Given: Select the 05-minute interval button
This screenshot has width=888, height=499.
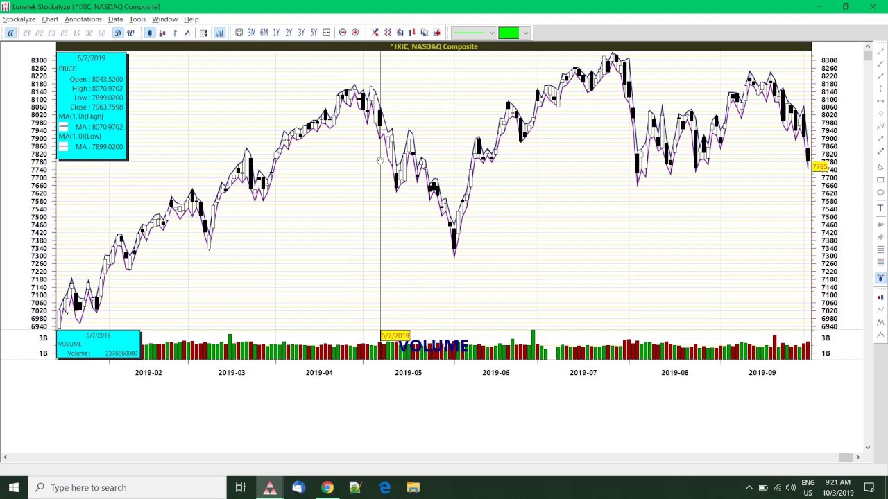Looking at the screenshot, I should (x=64, y=33).
